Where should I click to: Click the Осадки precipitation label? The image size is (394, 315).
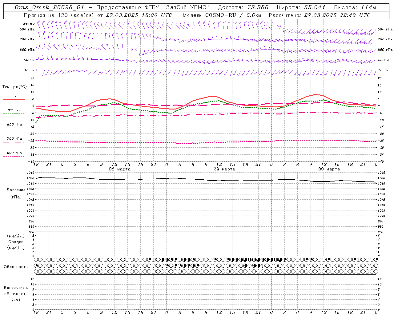point(16,242)
